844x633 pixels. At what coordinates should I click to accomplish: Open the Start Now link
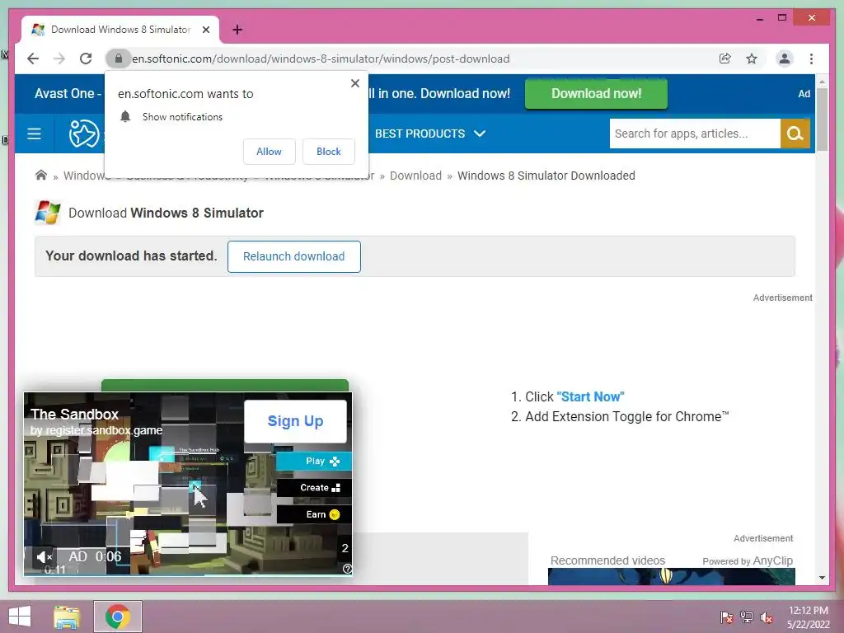click(590, 396)
